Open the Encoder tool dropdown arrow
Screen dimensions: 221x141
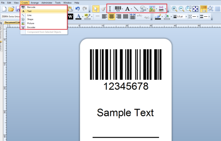click(165, 9)
